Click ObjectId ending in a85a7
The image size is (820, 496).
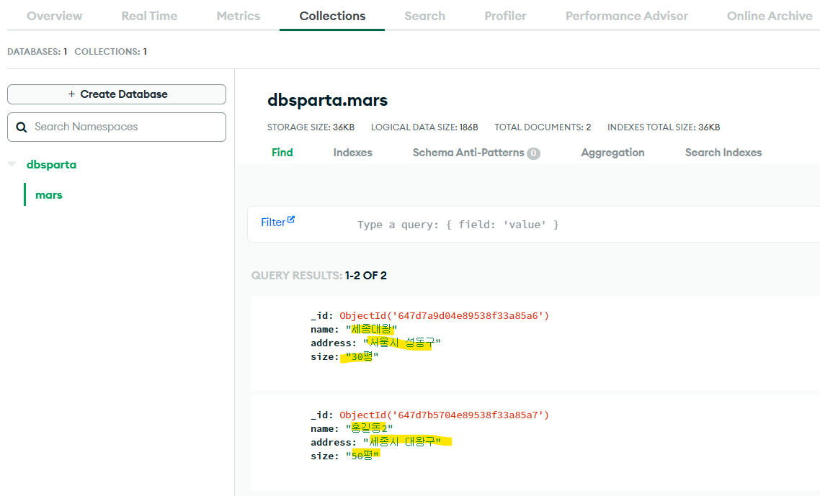pos(444,415)
